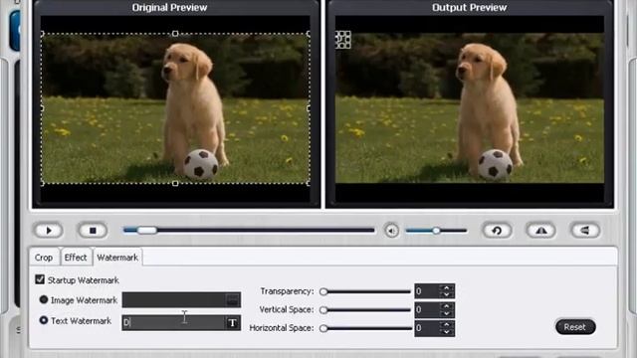Click the Transparency slider handle

[323, 291]
